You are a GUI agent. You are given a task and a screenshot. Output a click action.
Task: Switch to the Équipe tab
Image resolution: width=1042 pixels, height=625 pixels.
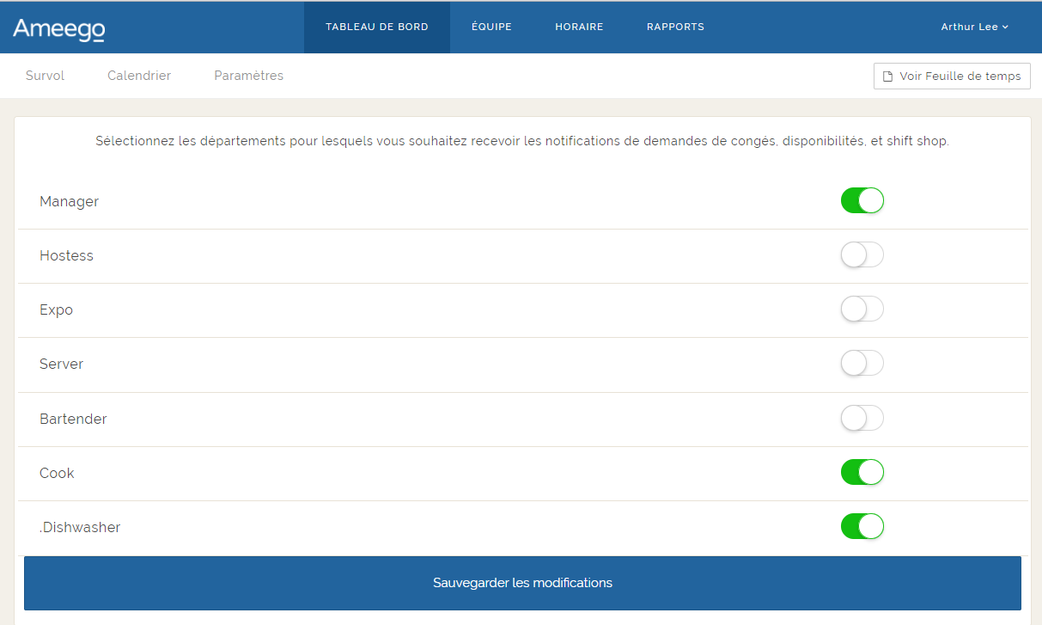(x=491, y=27)
